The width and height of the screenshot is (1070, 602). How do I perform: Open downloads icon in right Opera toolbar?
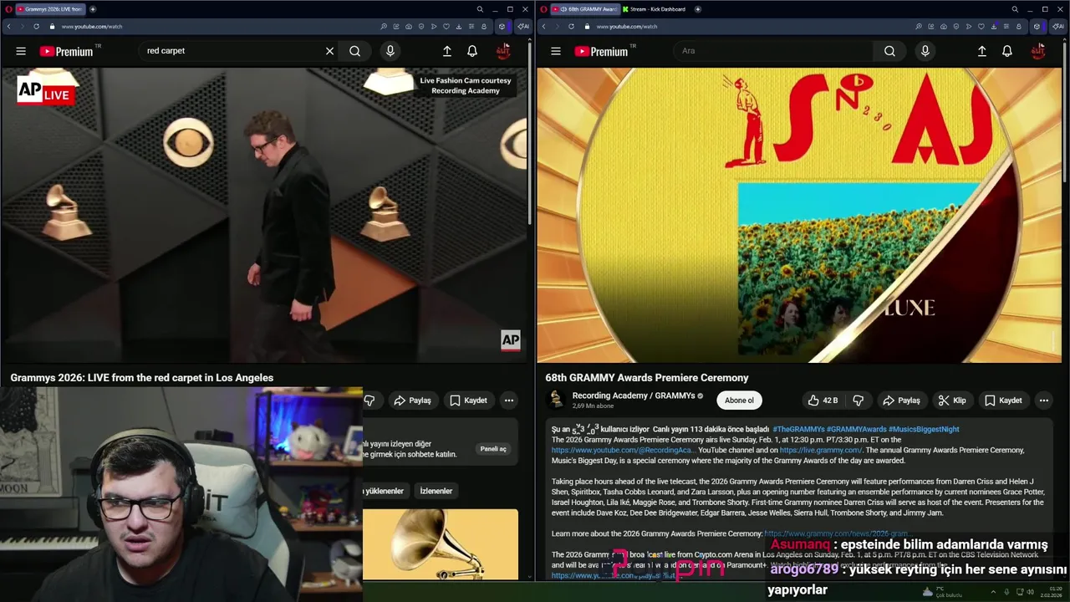pos(993,26)
